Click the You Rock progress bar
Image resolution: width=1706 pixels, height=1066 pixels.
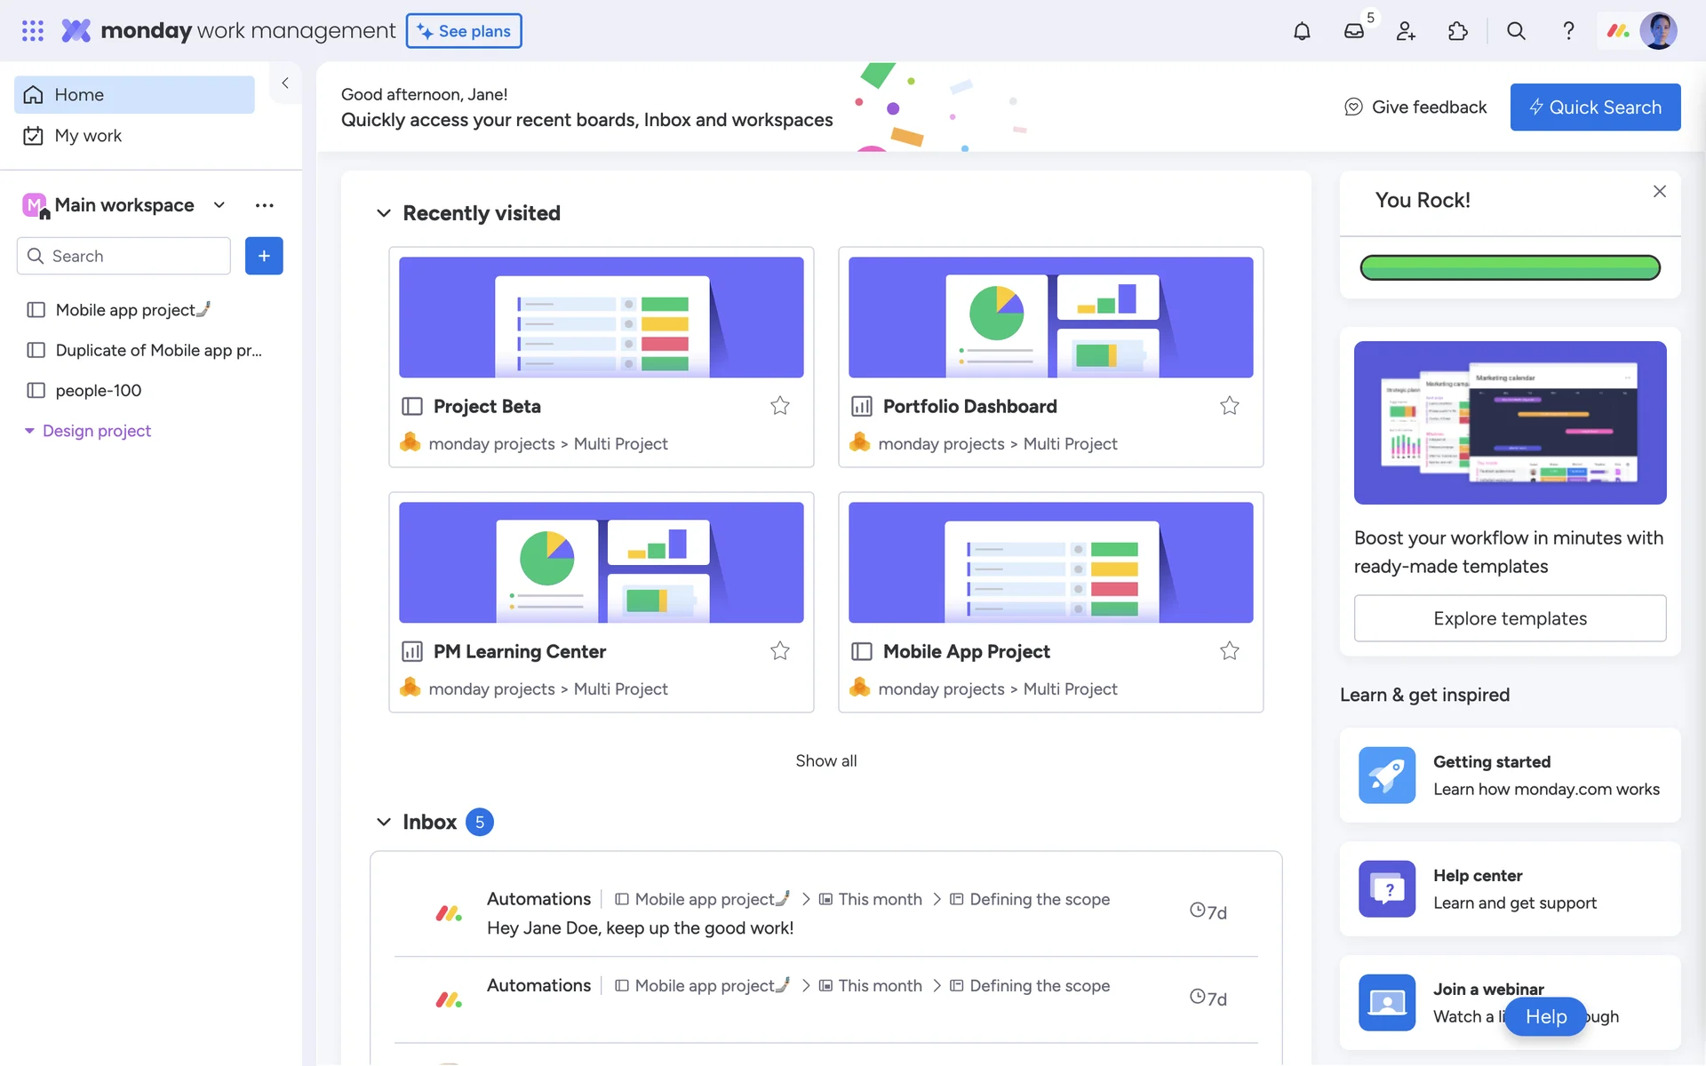click(1510, 267)
